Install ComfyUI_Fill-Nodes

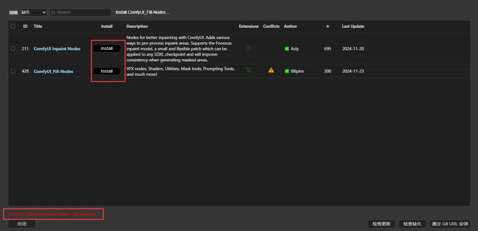(x=107, y=71)
